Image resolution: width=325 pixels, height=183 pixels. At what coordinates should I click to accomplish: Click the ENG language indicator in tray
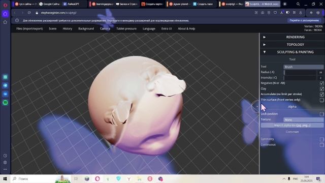pos(296,178)
